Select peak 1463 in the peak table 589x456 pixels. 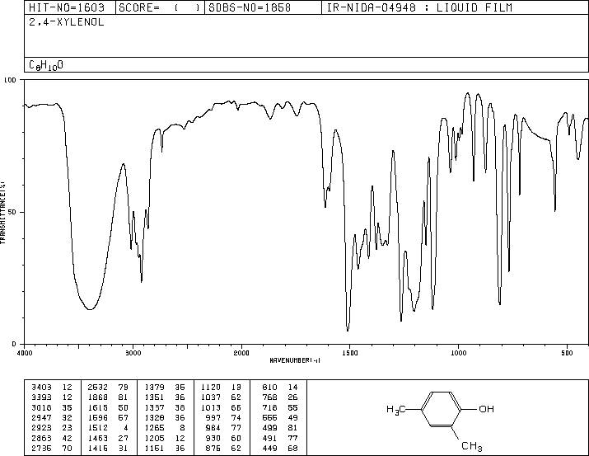[98, 438]
